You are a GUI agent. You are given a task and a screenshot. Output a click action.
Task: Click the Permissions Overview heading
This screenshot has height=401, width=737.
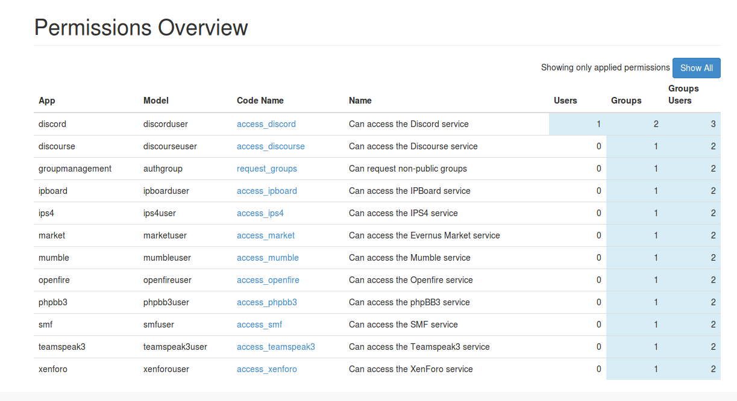(141, 28)
